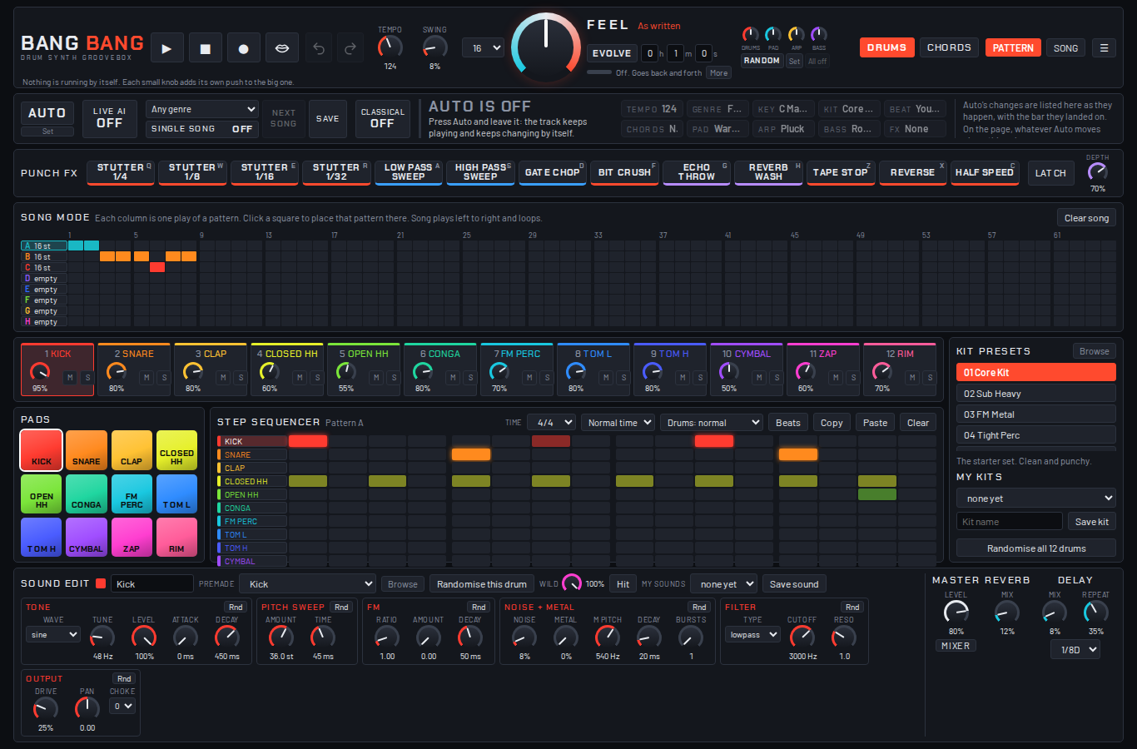1137x749 pixels.
Task: Toggle the Evolve button
Action: 612,53
